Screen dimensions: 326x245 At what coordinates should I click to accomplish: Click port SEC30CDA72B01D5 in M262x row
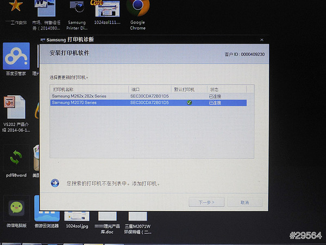tap(149, 96)
